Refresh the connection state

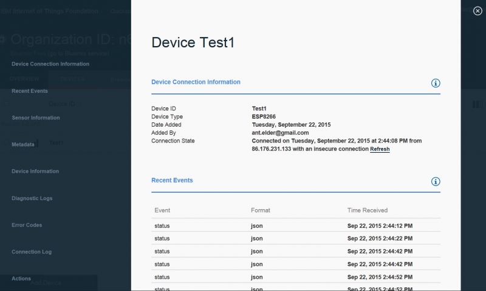click(x=380, y=149)
